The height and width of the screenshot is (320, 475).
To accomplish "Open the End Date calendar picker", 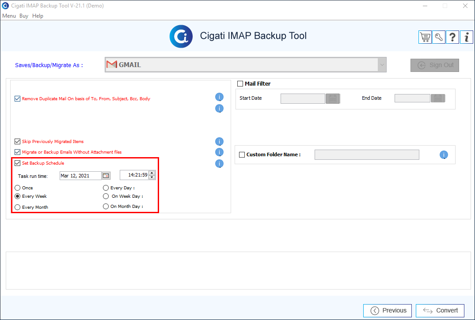I will [438, 98].
